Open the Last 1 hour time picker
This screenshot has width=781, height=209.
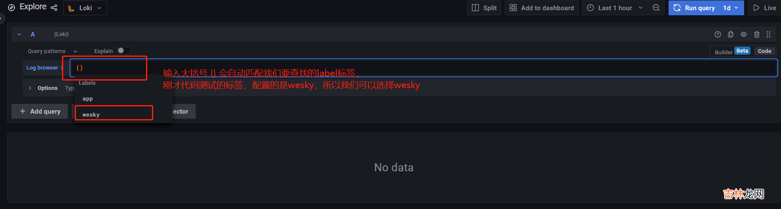(615, 8)
